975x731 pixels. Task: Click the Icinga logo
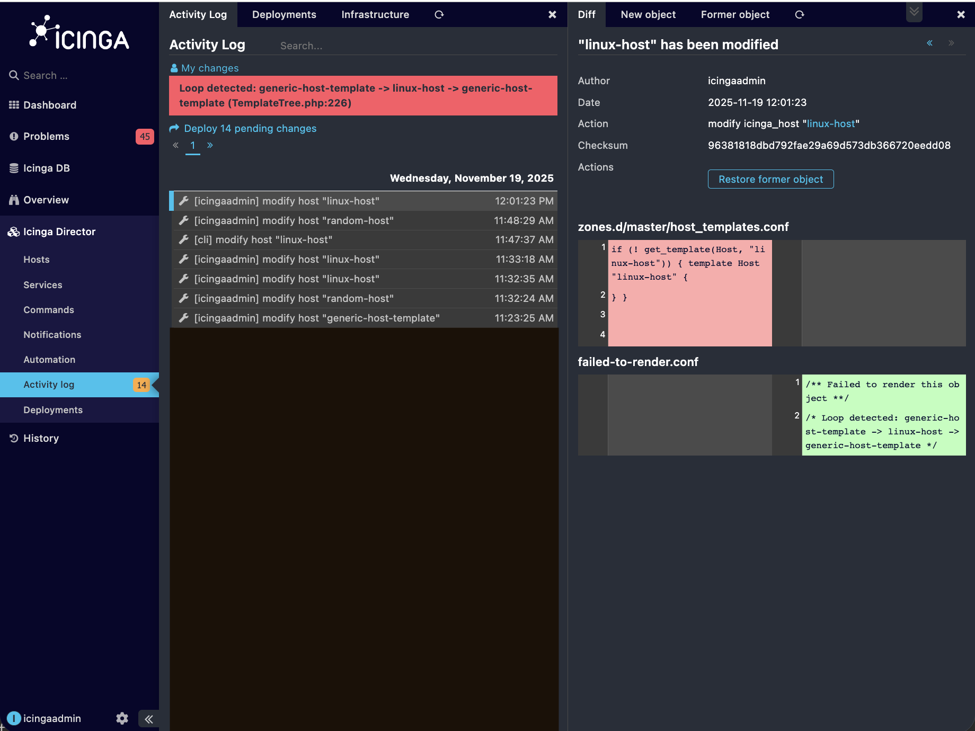pyautogui.click(x=79, y=34)
